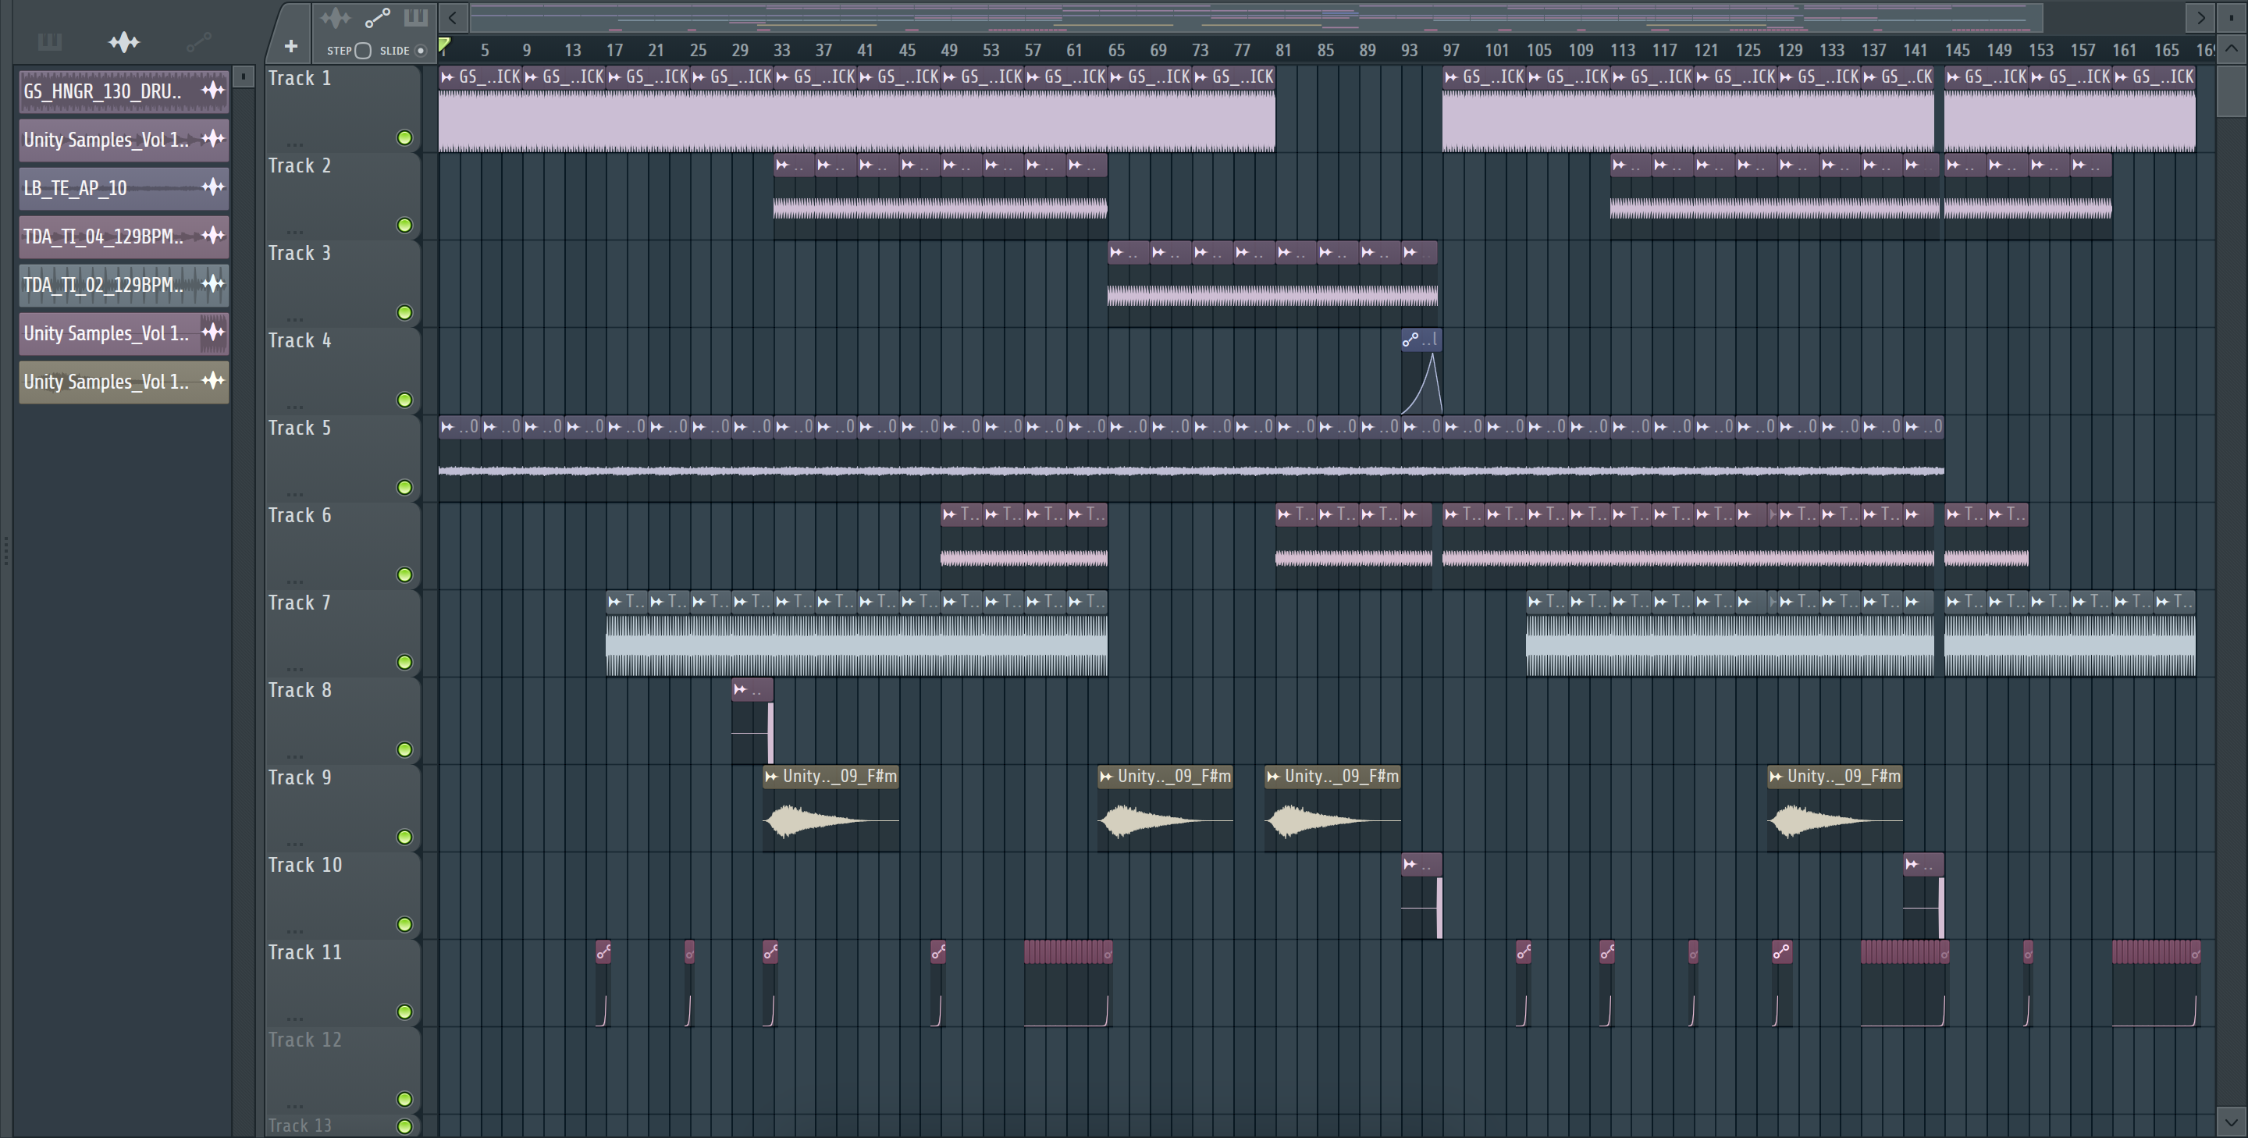Screen dimensions: 2248x1138
Task: Select first automation clip on Track 11
Action: coord(603,983)
